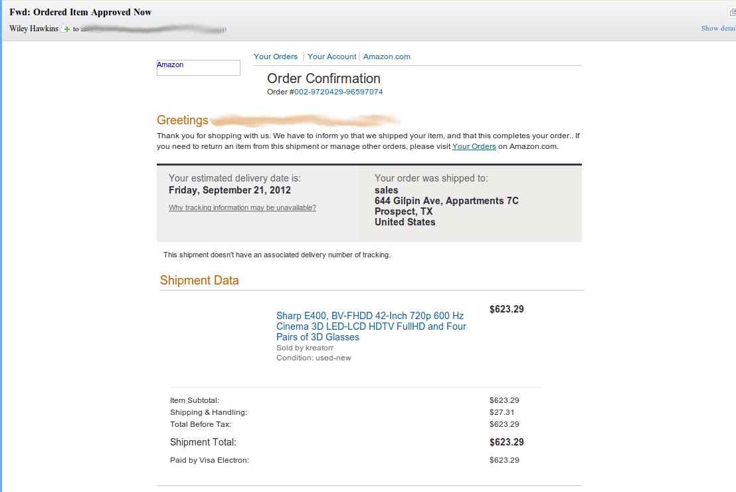The image size is (736, 492).
Task: Click the Order Confirmation heading
Action: [323, 78]
